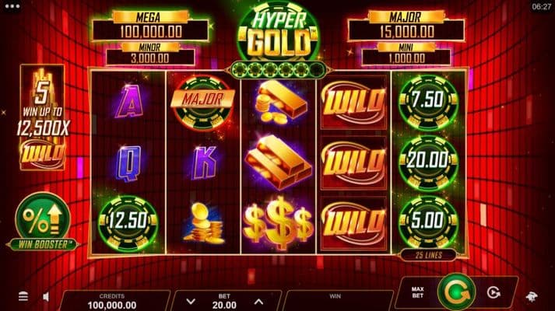The width and height of the screenshot is (555, 311).
Task: Open the autoplay spin icon
Action: [494, 292]
